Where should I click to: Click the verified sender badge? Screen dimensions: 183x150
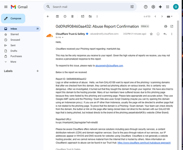(x=87, y=34)
